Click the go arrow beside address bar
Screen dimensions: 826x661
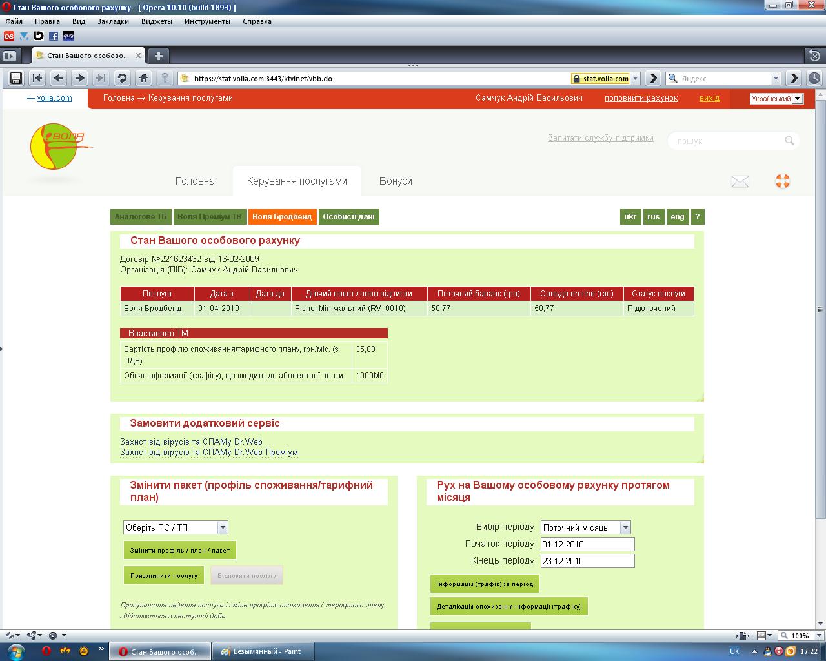(x=653, y=78)
